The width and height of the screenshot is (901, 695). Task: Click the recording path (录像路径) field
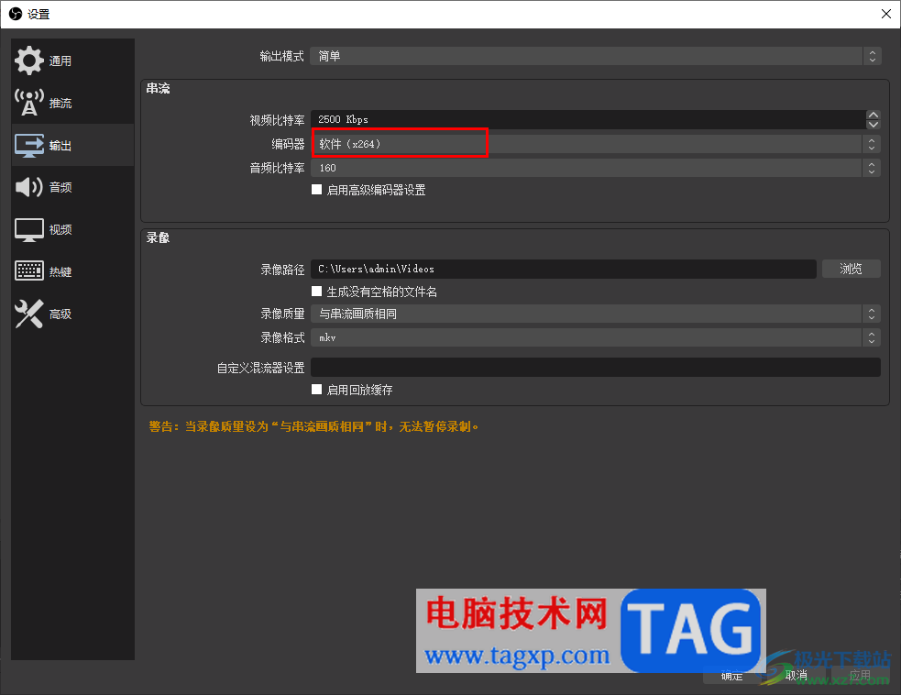click(564, 269)
